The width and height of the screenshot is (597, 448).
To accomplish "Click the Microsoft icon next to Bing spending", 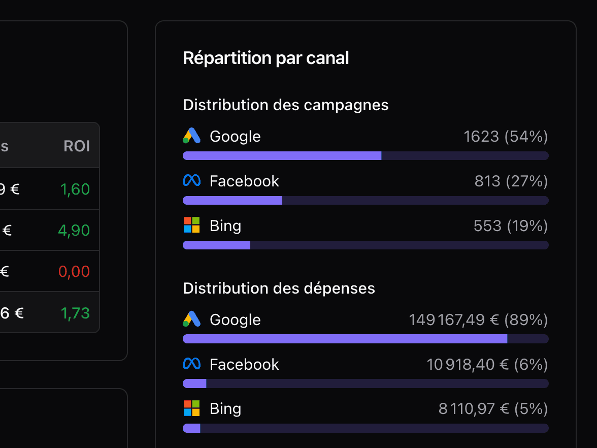I will click(x=191, y=408).
